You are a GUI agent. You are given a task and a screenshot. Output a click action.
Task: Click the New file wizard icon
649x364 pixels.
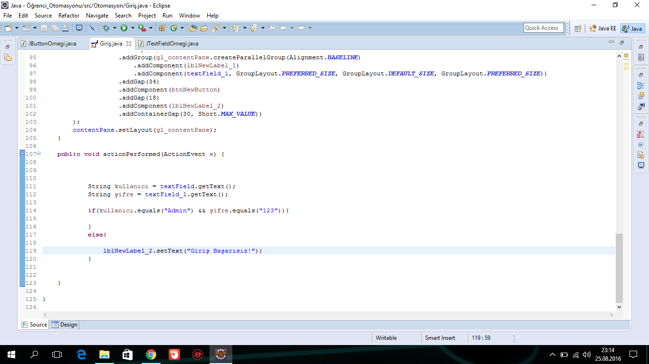coord(8,28)
